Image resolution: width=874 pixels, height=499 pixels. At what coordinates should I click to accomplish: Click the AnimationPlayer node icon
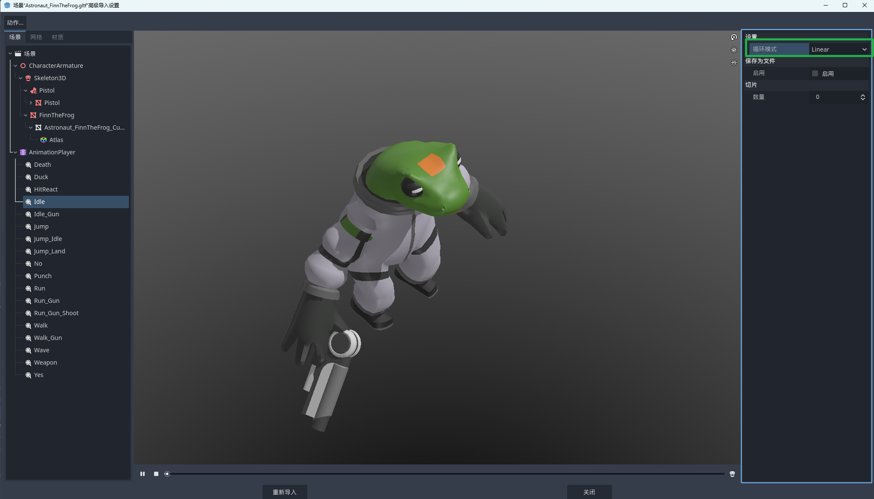[23, 152]
